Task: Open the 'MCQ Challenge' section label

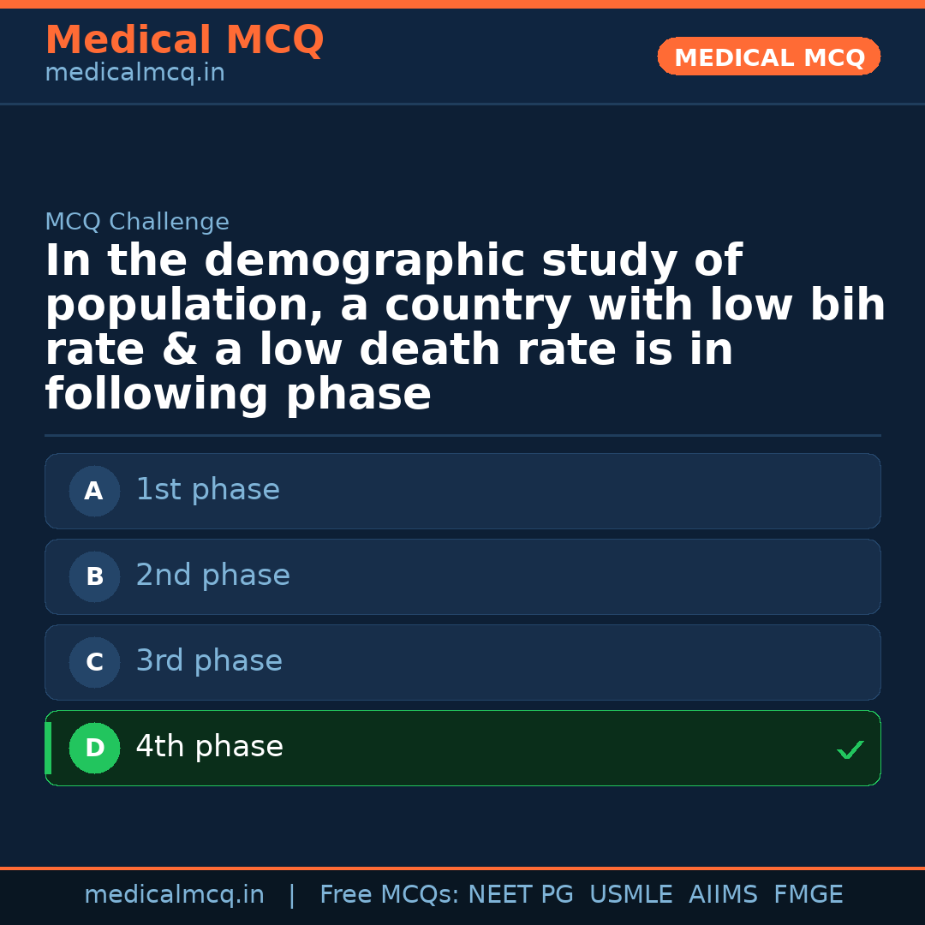Action: click(x=137, y=221)
